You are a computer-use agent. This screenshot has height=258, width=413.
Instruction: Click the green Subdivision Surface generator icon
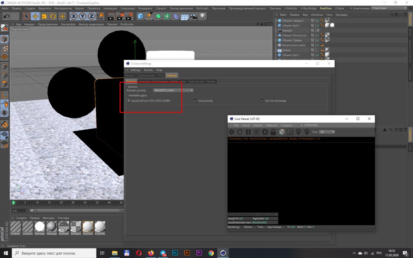158,16
